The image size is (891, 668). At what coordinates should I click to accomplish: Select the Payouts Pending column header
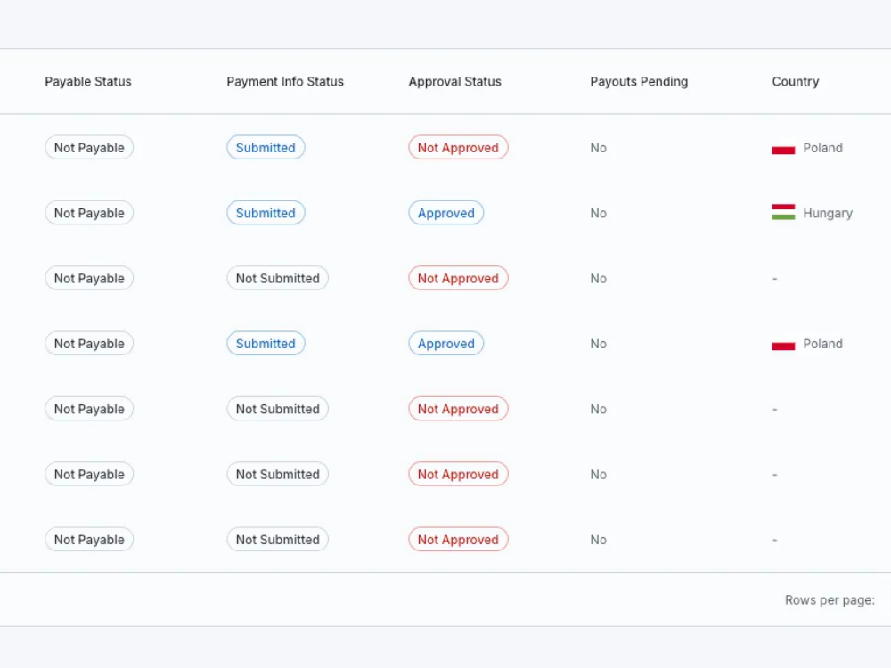(x=639, y=81)
